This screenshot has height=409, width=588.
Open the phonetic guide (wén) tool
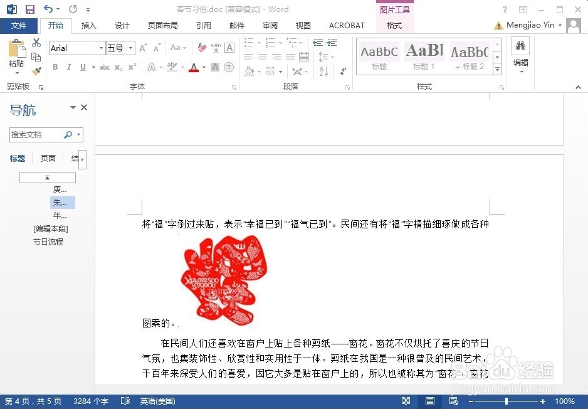(216, 48)
